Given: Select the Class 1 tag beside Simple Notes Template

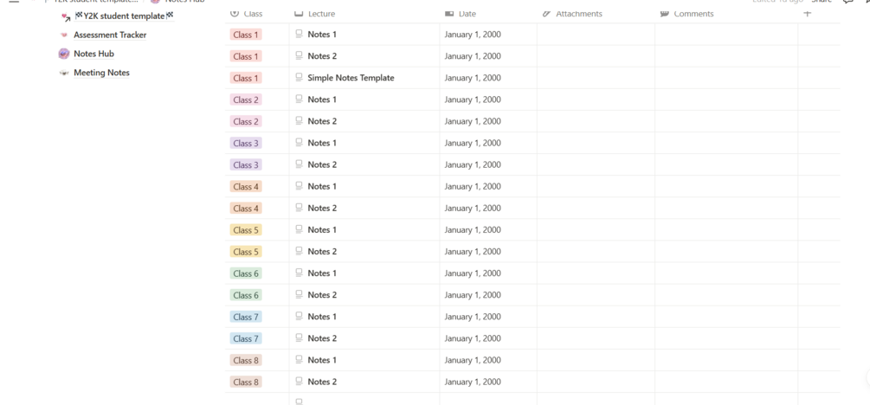Looking at the screenshot, I should click(x=246, y=78).
